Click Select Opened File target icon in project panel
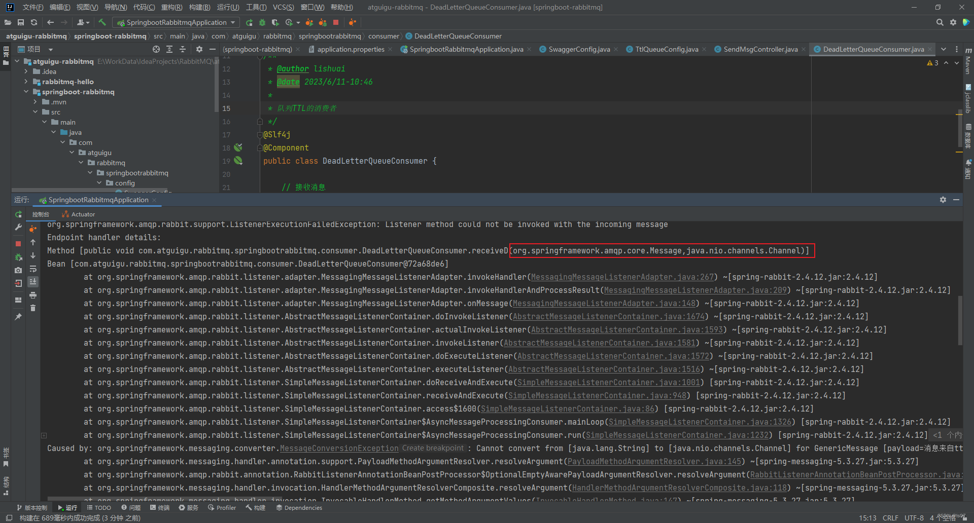 156,49
